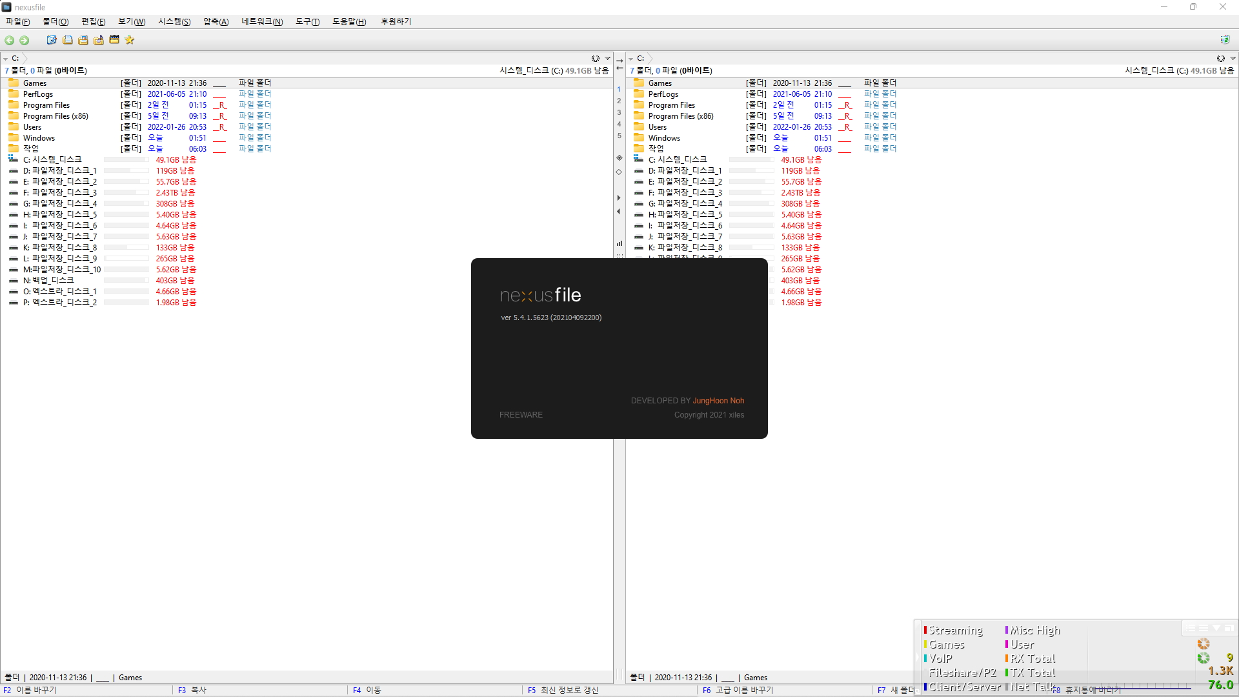The width and height of the screenshot is (1239, 697).
Task: Open left panel history dropdown arrow
Action: (608, 59)
